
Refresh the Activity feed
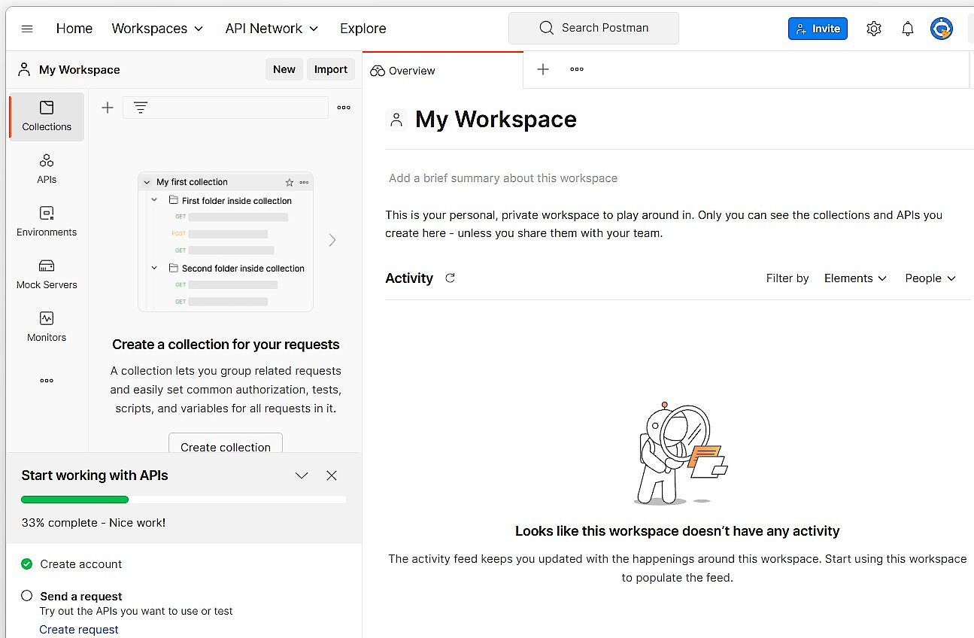450,278
